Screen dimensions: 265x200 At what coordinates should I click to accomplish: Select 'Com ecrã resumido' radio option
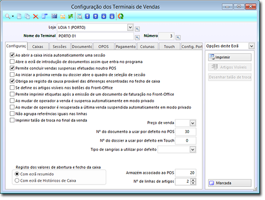click(17, 174)
